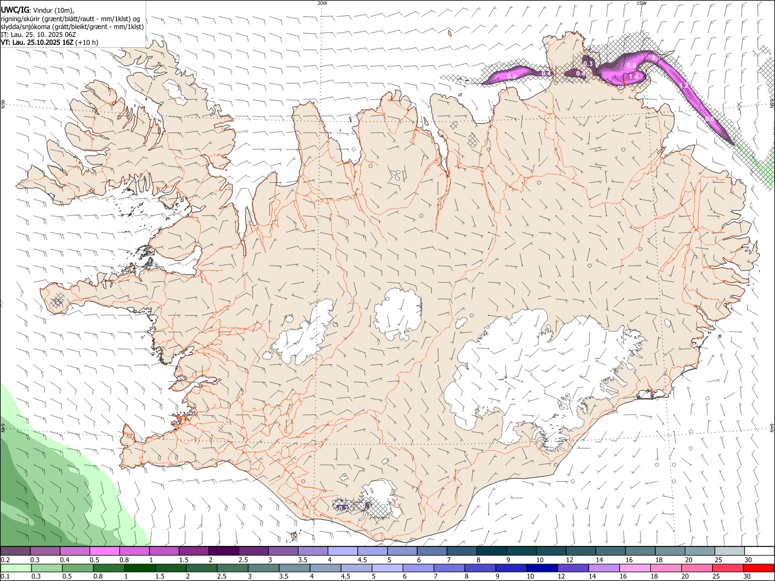
Task: Click the 1.4 snowfall maximum value
Action: click(x=634, y=76)
